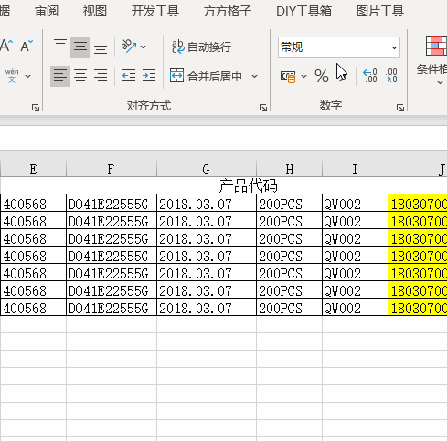Viewport: 447px width, 441px height.
Task: Toggle 自动换行 wrap text
Action: (x=201, y=47)
